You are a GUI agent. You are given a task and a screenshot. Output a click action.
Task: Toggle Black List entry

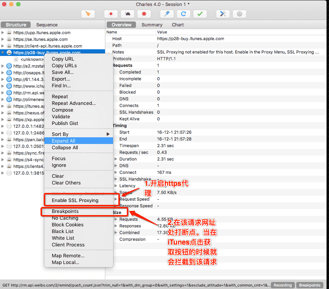tap(62, 231)
